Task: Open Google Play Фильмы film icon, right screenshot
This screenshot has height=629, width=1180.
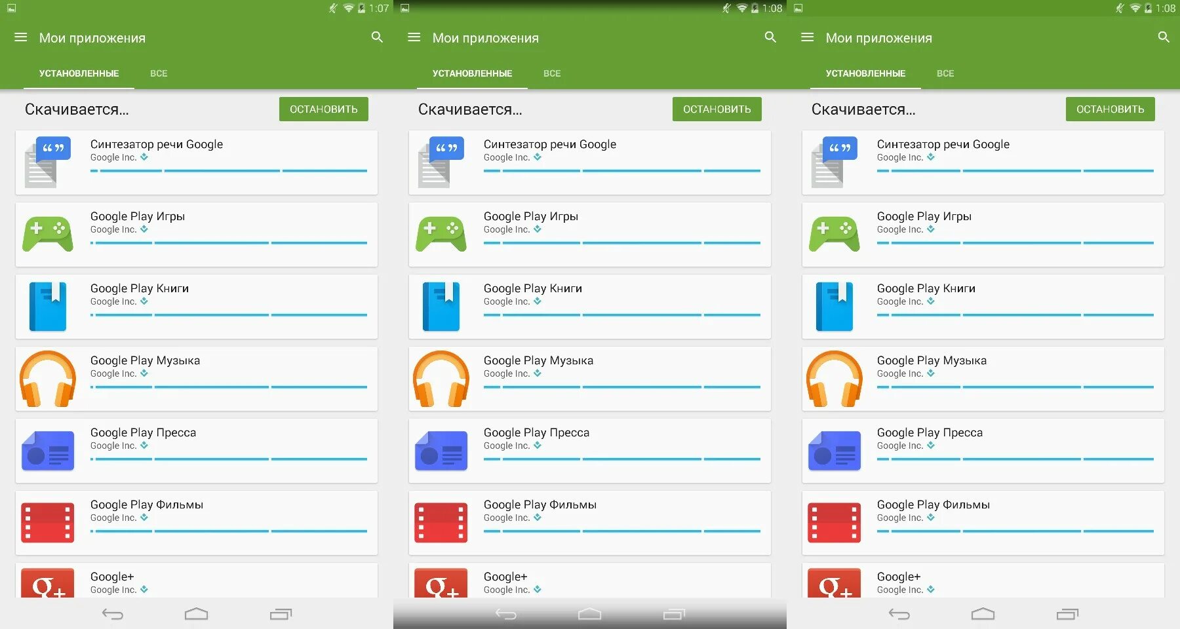Action: tap(835, 523)
